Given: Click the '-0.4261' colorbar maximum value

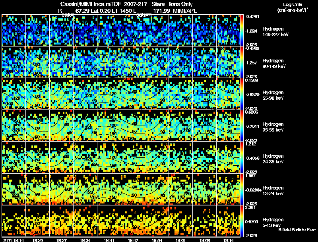Looking at the screenshot, I should pyautogui.click(x=252, y=17).
